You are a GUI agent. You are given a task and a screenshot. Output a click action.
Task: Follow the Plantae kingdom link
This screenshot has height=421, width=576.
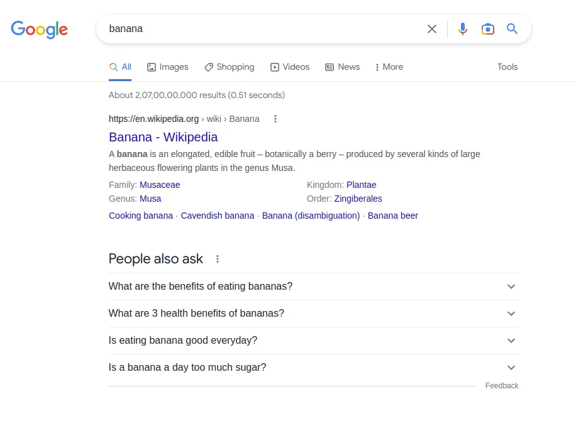point(361,185)
